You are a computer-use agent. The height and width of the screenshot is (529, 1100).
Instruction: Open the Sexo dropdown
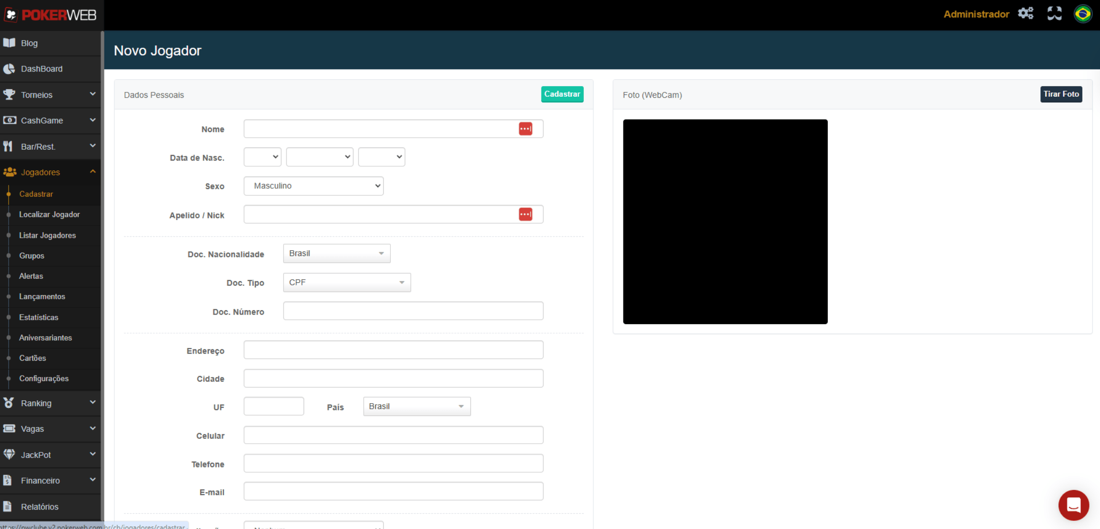pos(313,186)
